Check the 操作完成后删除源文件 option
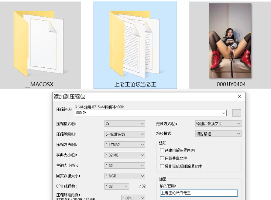Viewport: 271px width, 200px height. coord(162,166)
